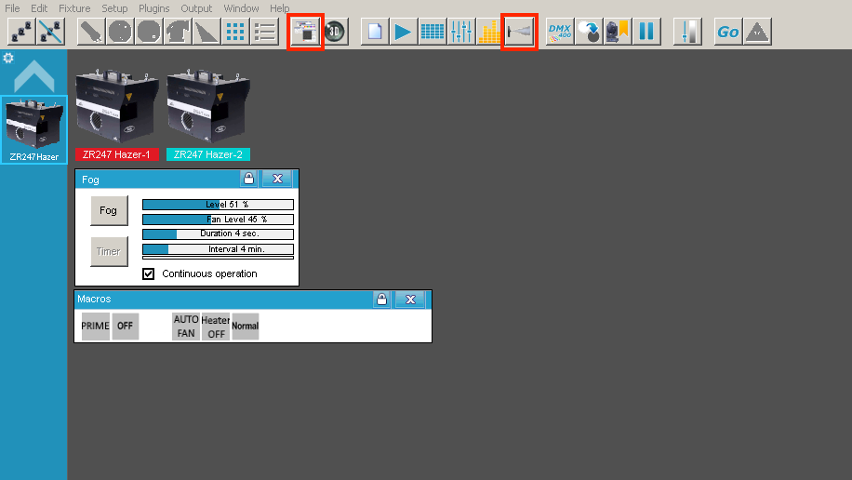Viewport: 852px width, 480px height.
Task: Click the OFF macro button
Action: click(125, 327)
